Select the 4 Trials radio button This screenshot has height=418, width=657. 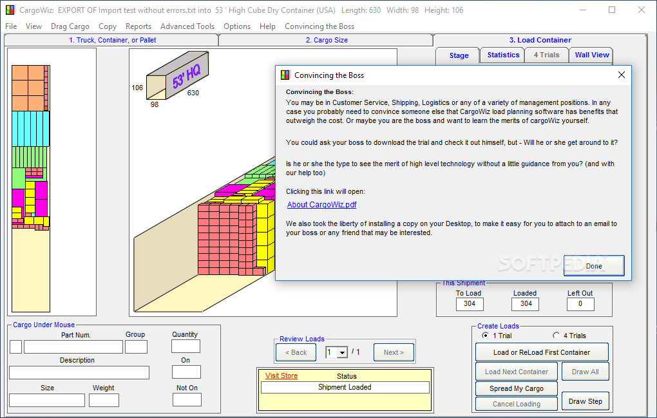point(556,336)
